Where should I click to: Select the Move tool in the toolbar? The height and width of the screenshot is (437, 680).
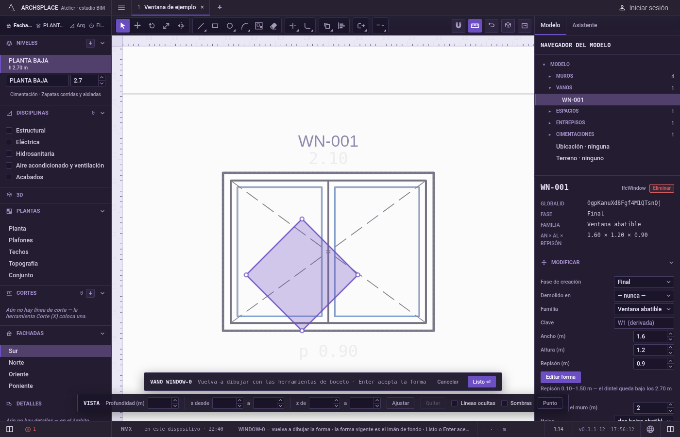[137, 26]
